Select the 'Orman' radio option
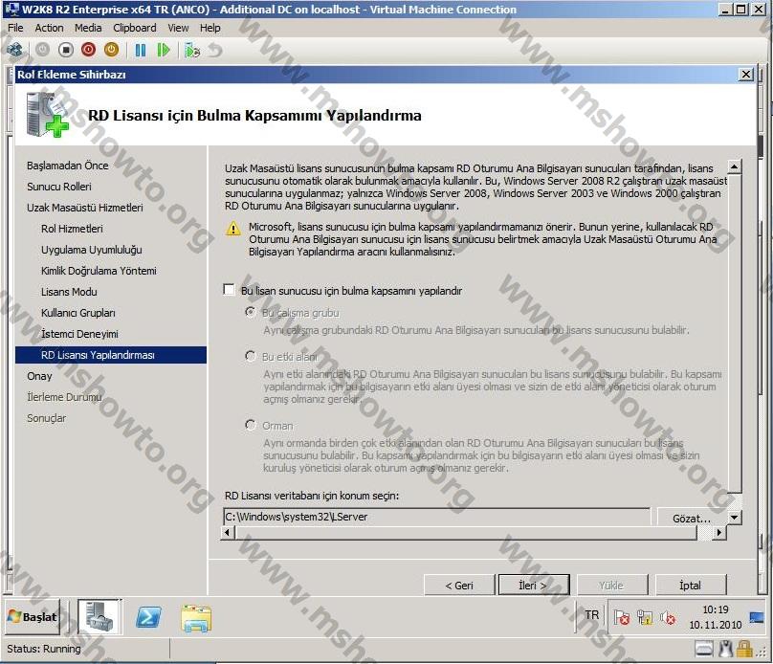Viewport: 773px width, 664px height. click(251, 425)
